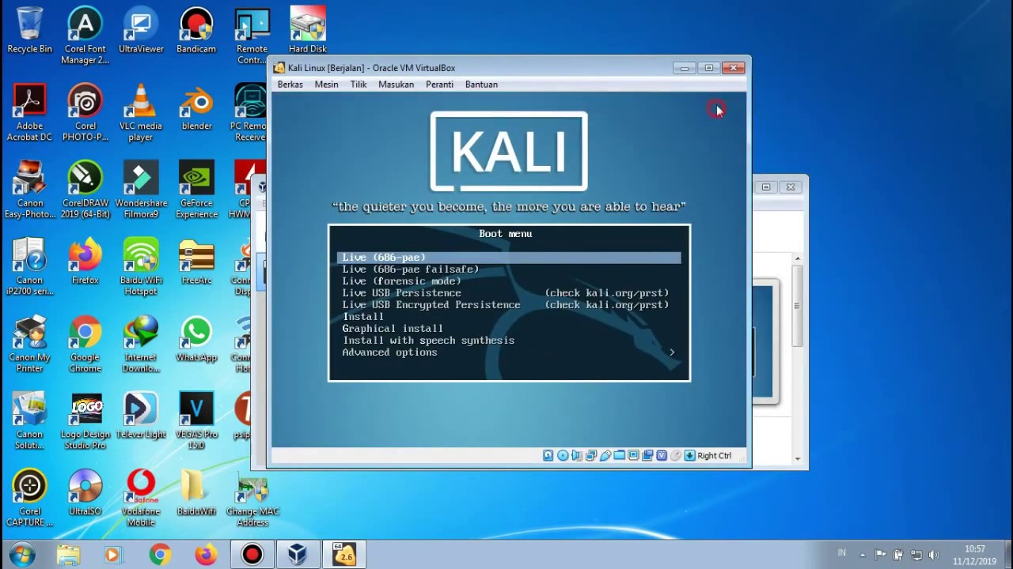1013x569 pixels.
Task: Select Live USB Persistence boot entry
Action: (509, 293)
